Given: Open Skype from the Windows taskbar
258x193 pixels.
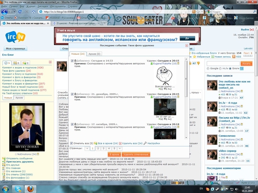Looking at the screenshot, I should click(18, 189).
